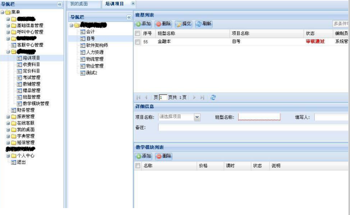Expand the 报表管理 folder

coord(8,117)
